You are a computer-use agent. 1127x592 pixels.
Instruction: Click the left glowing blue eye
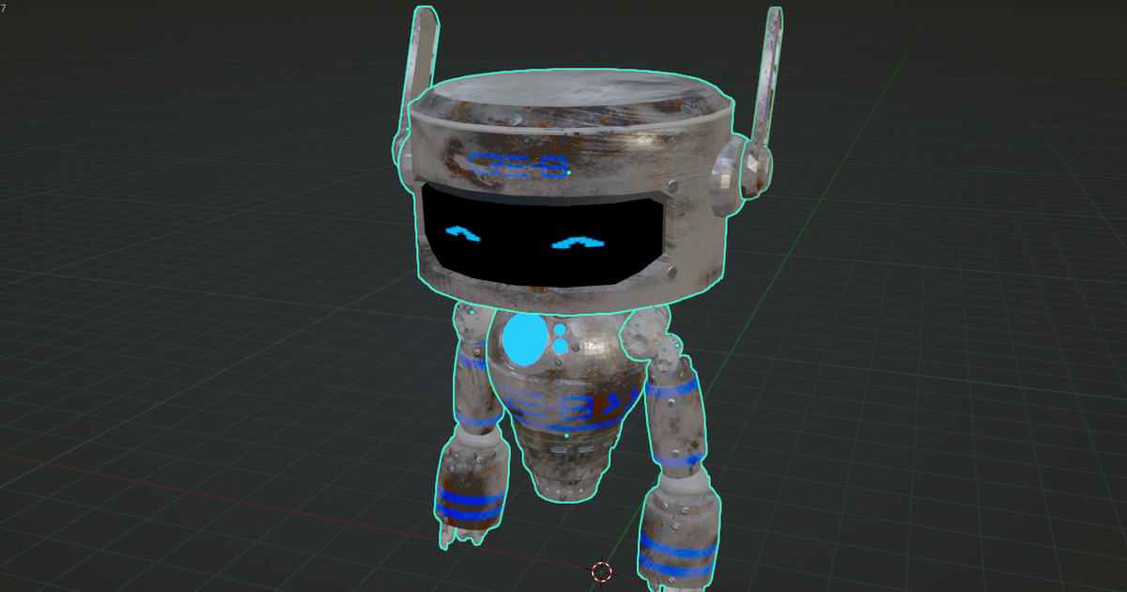pyautogui.click(x=462, y=232)
